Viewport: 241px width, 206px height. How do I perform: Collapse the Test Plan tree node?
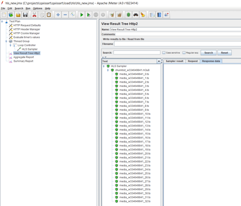[2, 21]
